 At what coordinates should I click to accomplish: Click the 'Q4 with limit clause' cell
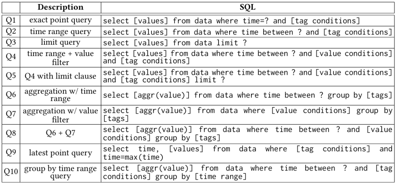tap(60, 76)
